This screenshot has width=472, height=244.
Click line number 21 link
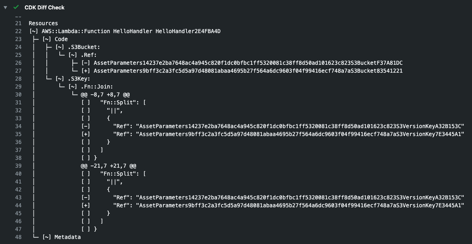[18, 23]
